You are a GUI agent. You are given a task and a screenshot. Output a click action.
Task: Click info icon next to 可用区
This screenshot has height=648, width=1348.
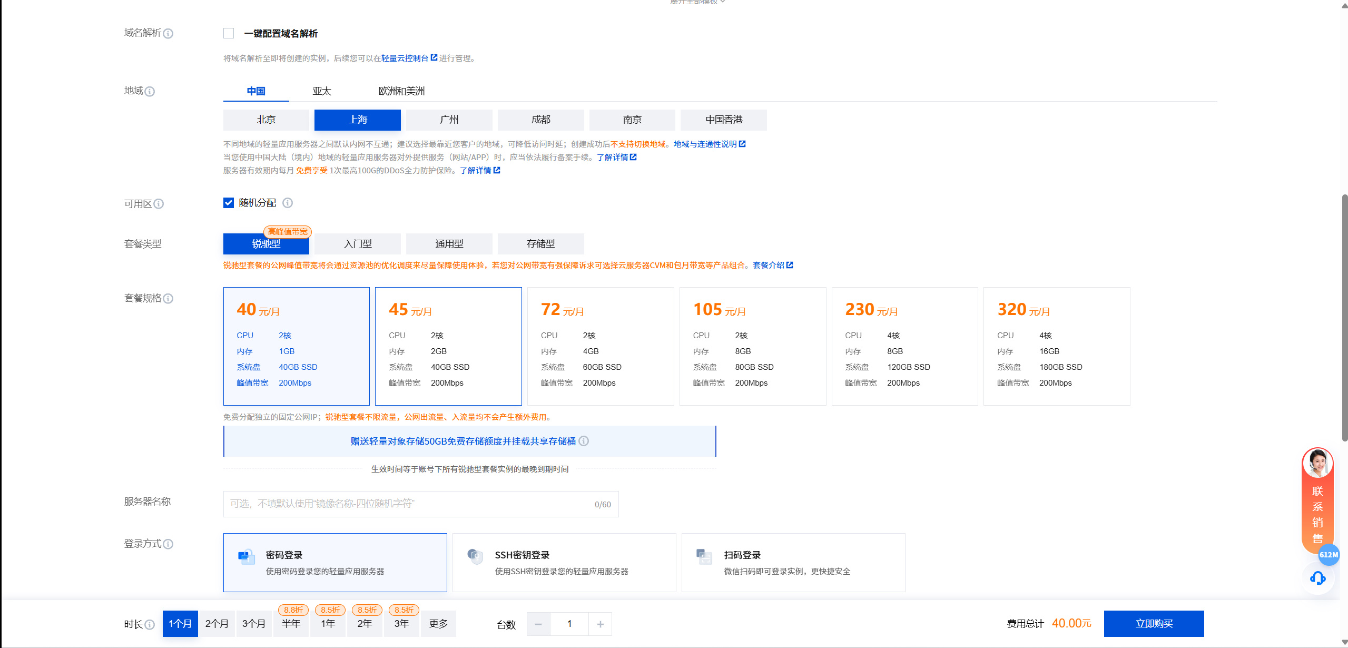159,204
